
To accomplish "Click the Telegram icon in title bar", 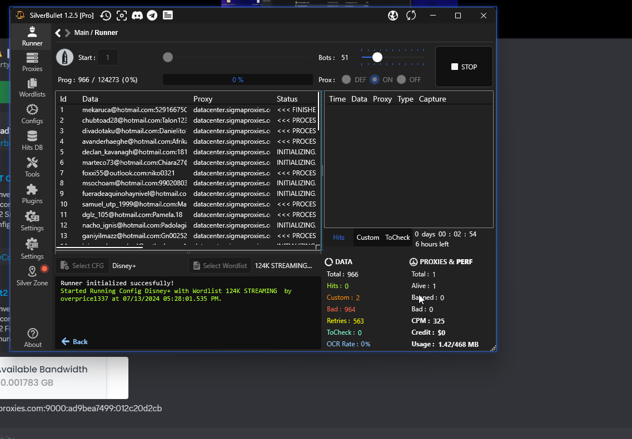I will [152, 16].
